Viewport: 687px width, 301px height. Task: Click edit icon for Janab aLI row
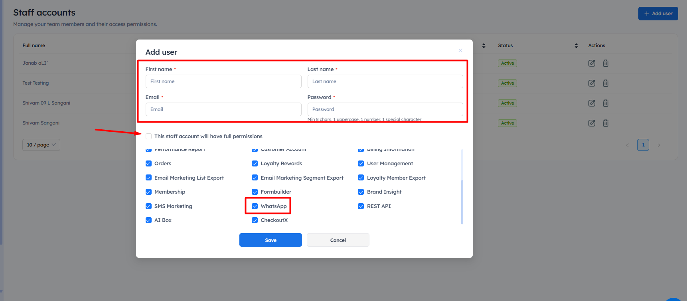tap(592, 63)
